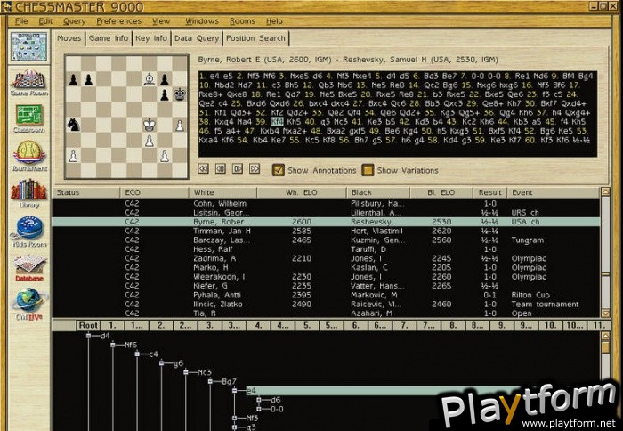Open the File menu
This screenshot has height=431, width=623.
point(21,21)
